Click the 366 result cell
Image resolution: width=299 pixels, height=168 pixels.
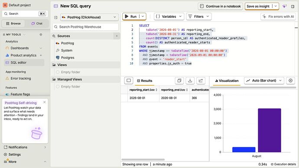[199, 98]
